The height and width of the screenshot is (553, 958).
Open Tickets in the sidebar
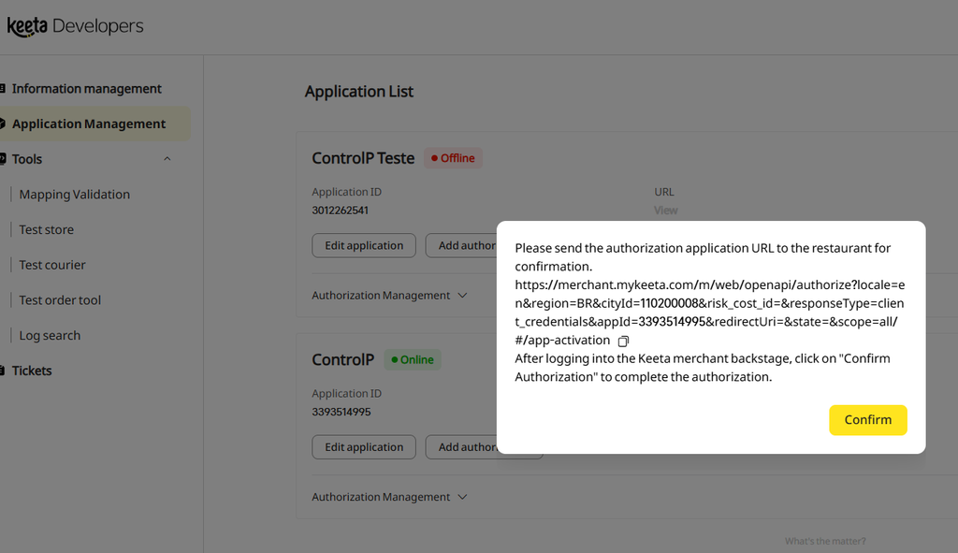32,371
